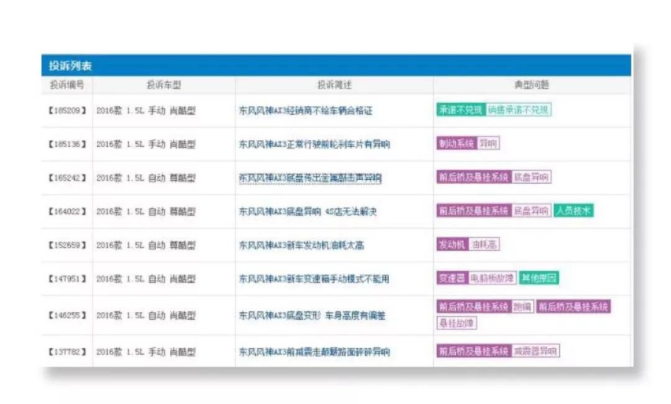Viewport: 671px width, 404px height.
Task: Select complaint number 【185136】
Action: 67,145
